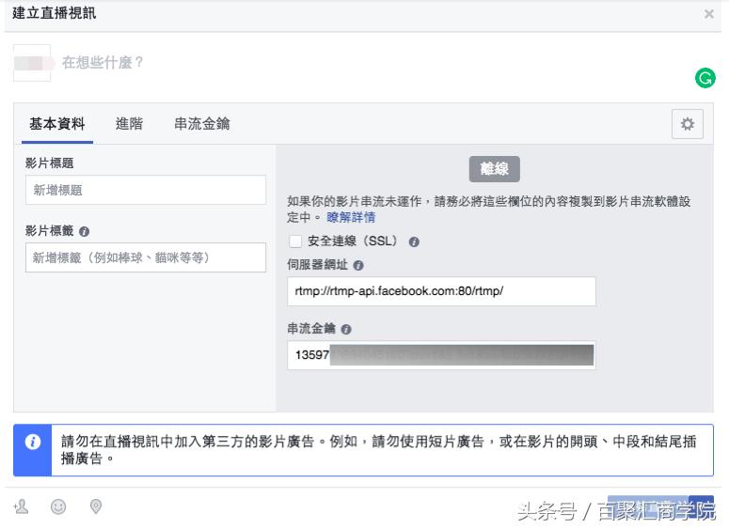729x529 pixels.
Task: Show info tooltip next to 伺服器網址
Action: (358, 266)
